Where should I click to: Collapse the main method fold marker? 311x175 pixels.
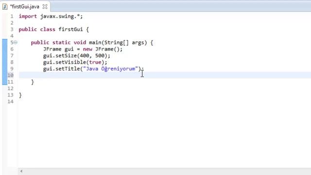coord(16,42)
